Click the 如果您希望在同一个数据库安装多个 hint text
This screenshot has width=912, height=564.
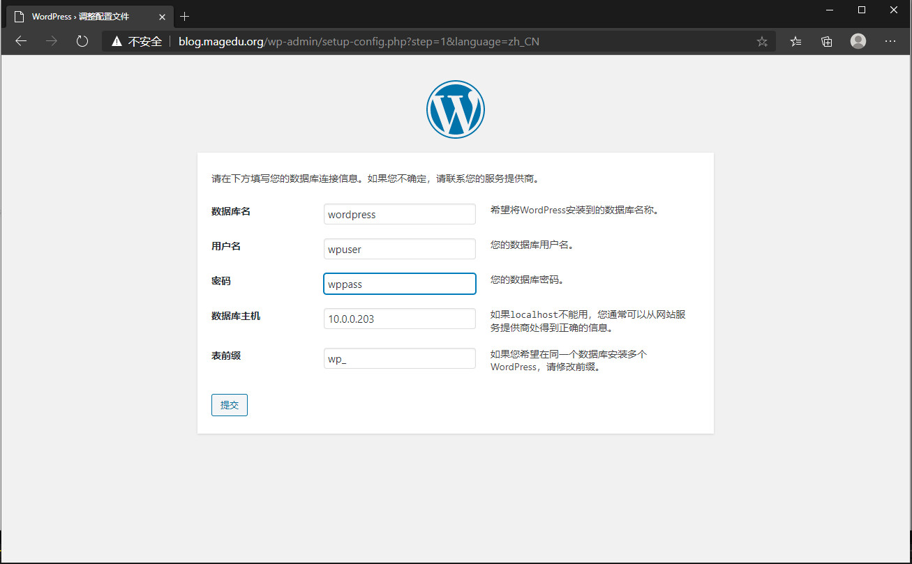[x=569, y=360]
